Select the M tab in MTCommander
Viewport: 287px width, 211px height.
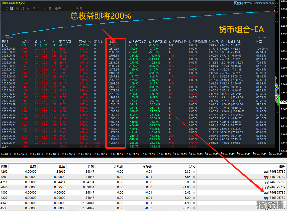click(x=44, y=8)
